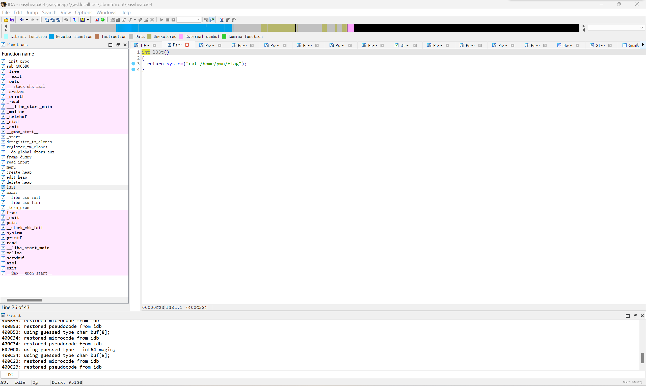Image resolution: width=646 pixels, height=386 pixels.
Task: Close the active Pseudocode tab
Action: pyautogui.click(x=187, y=45)
